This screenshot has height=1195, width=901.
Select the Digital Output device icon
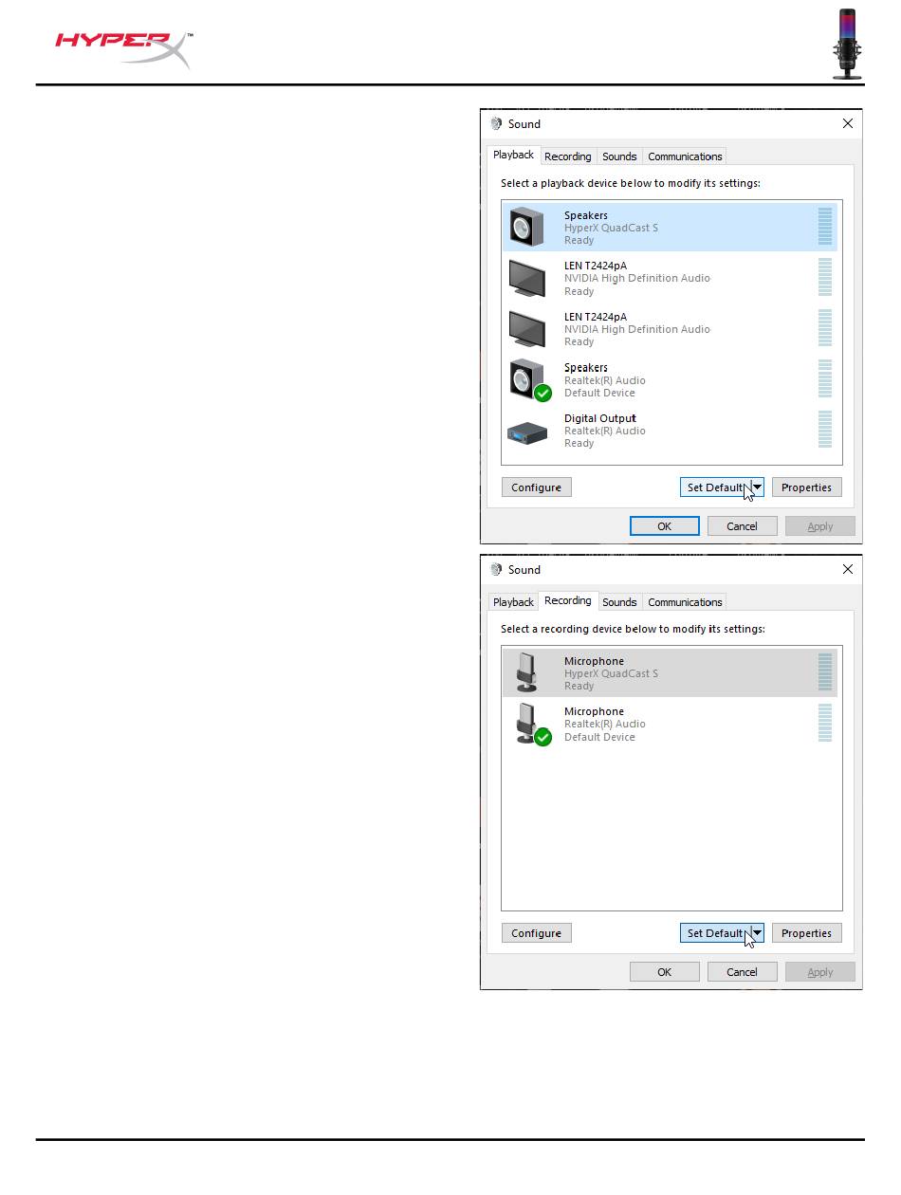pyautogui.click(x=527, y=432)
